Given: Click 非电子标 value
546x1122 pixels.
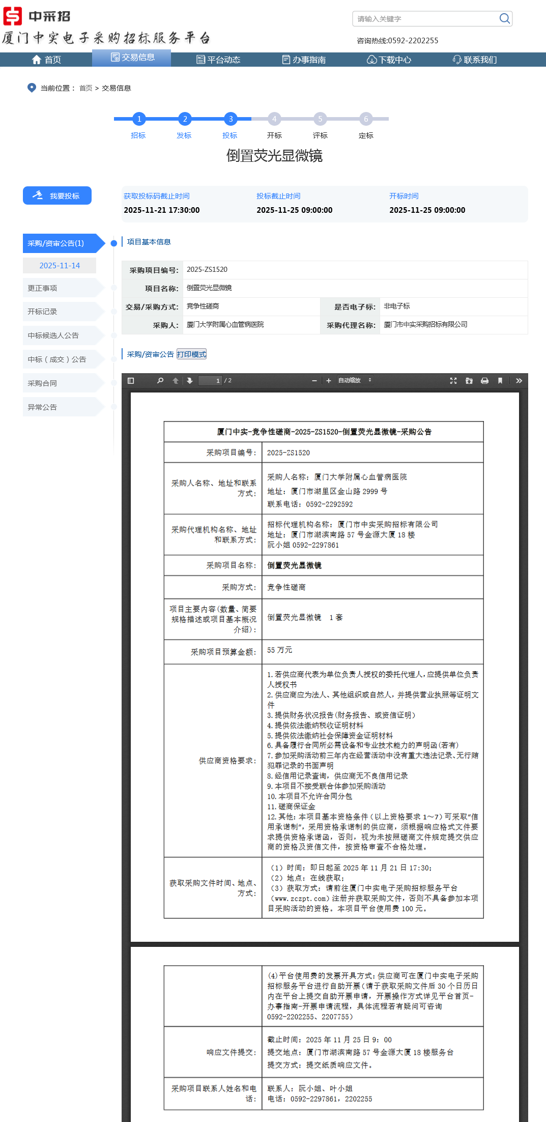Looking at the screenshot, I should pos(396,306).
